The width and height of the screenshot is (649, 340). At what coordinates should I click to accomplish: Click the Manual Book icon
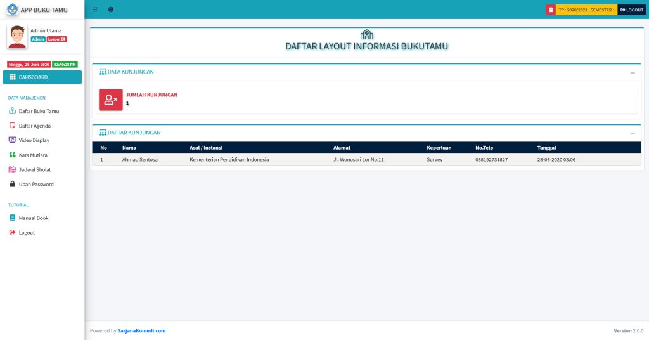click(13, 218)
